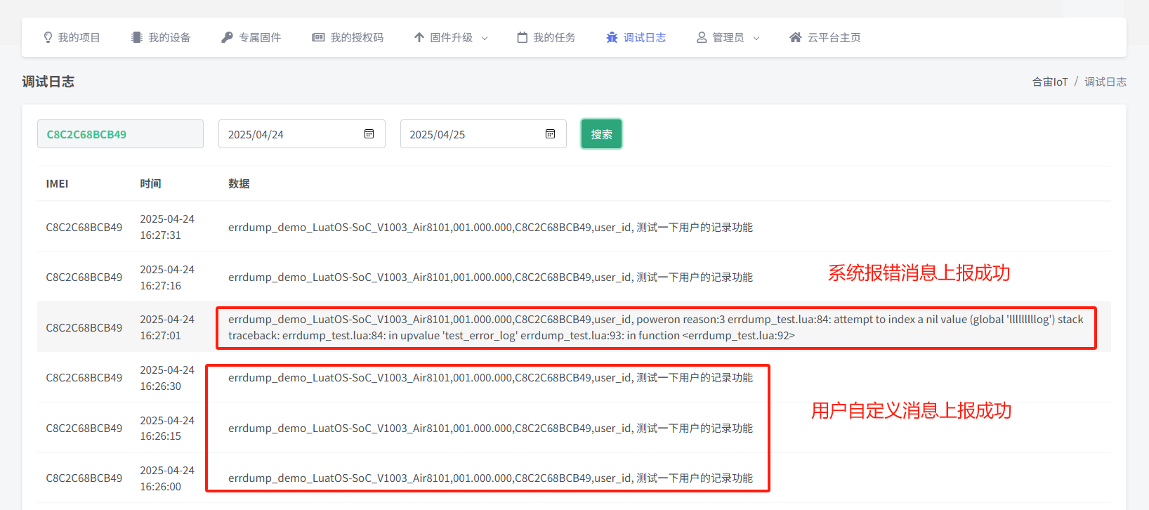Open the 固件升级 menu label
This screenshot has width=1149, height=510.
coord(452,37)
